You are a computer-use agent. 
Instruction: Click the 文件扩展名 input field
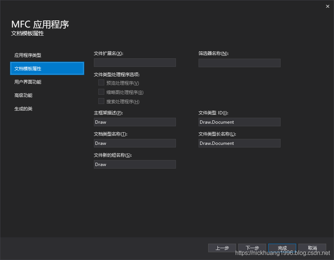click(x=135, y=63)
